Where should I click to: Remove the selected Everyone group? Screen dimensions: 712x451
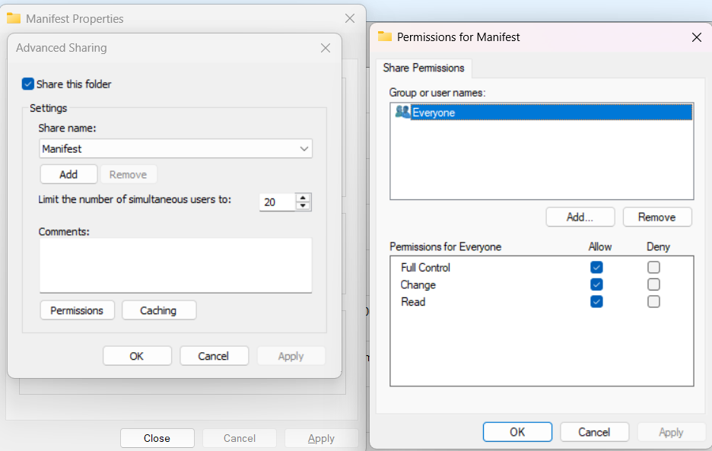pyautogui.click(x=656, y=217)
